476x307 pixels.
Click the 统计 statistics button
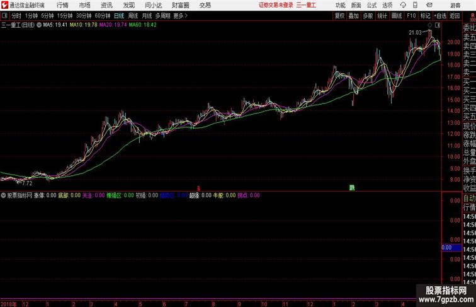[x=382, y=16]
